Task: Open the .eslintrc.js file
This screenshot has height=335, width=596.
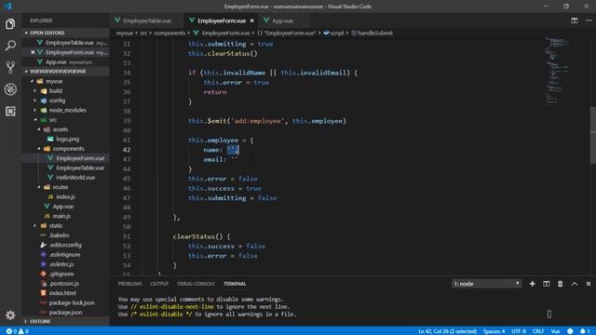Action: coord(61,264)
